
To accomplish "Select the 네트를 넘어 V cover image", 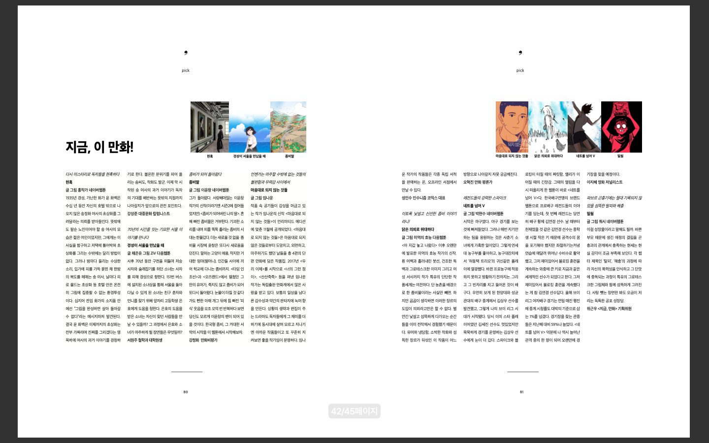I will click(x=584, y=127).
